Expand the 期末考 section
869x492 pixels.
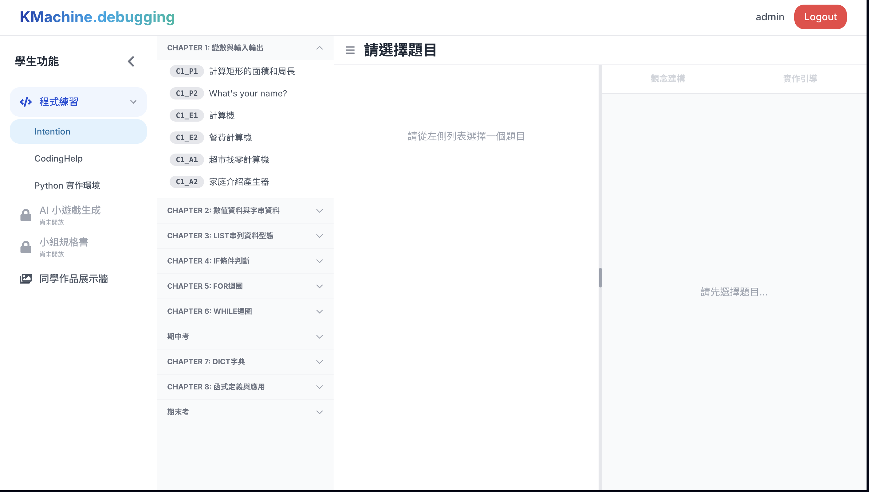pos(246,412)
